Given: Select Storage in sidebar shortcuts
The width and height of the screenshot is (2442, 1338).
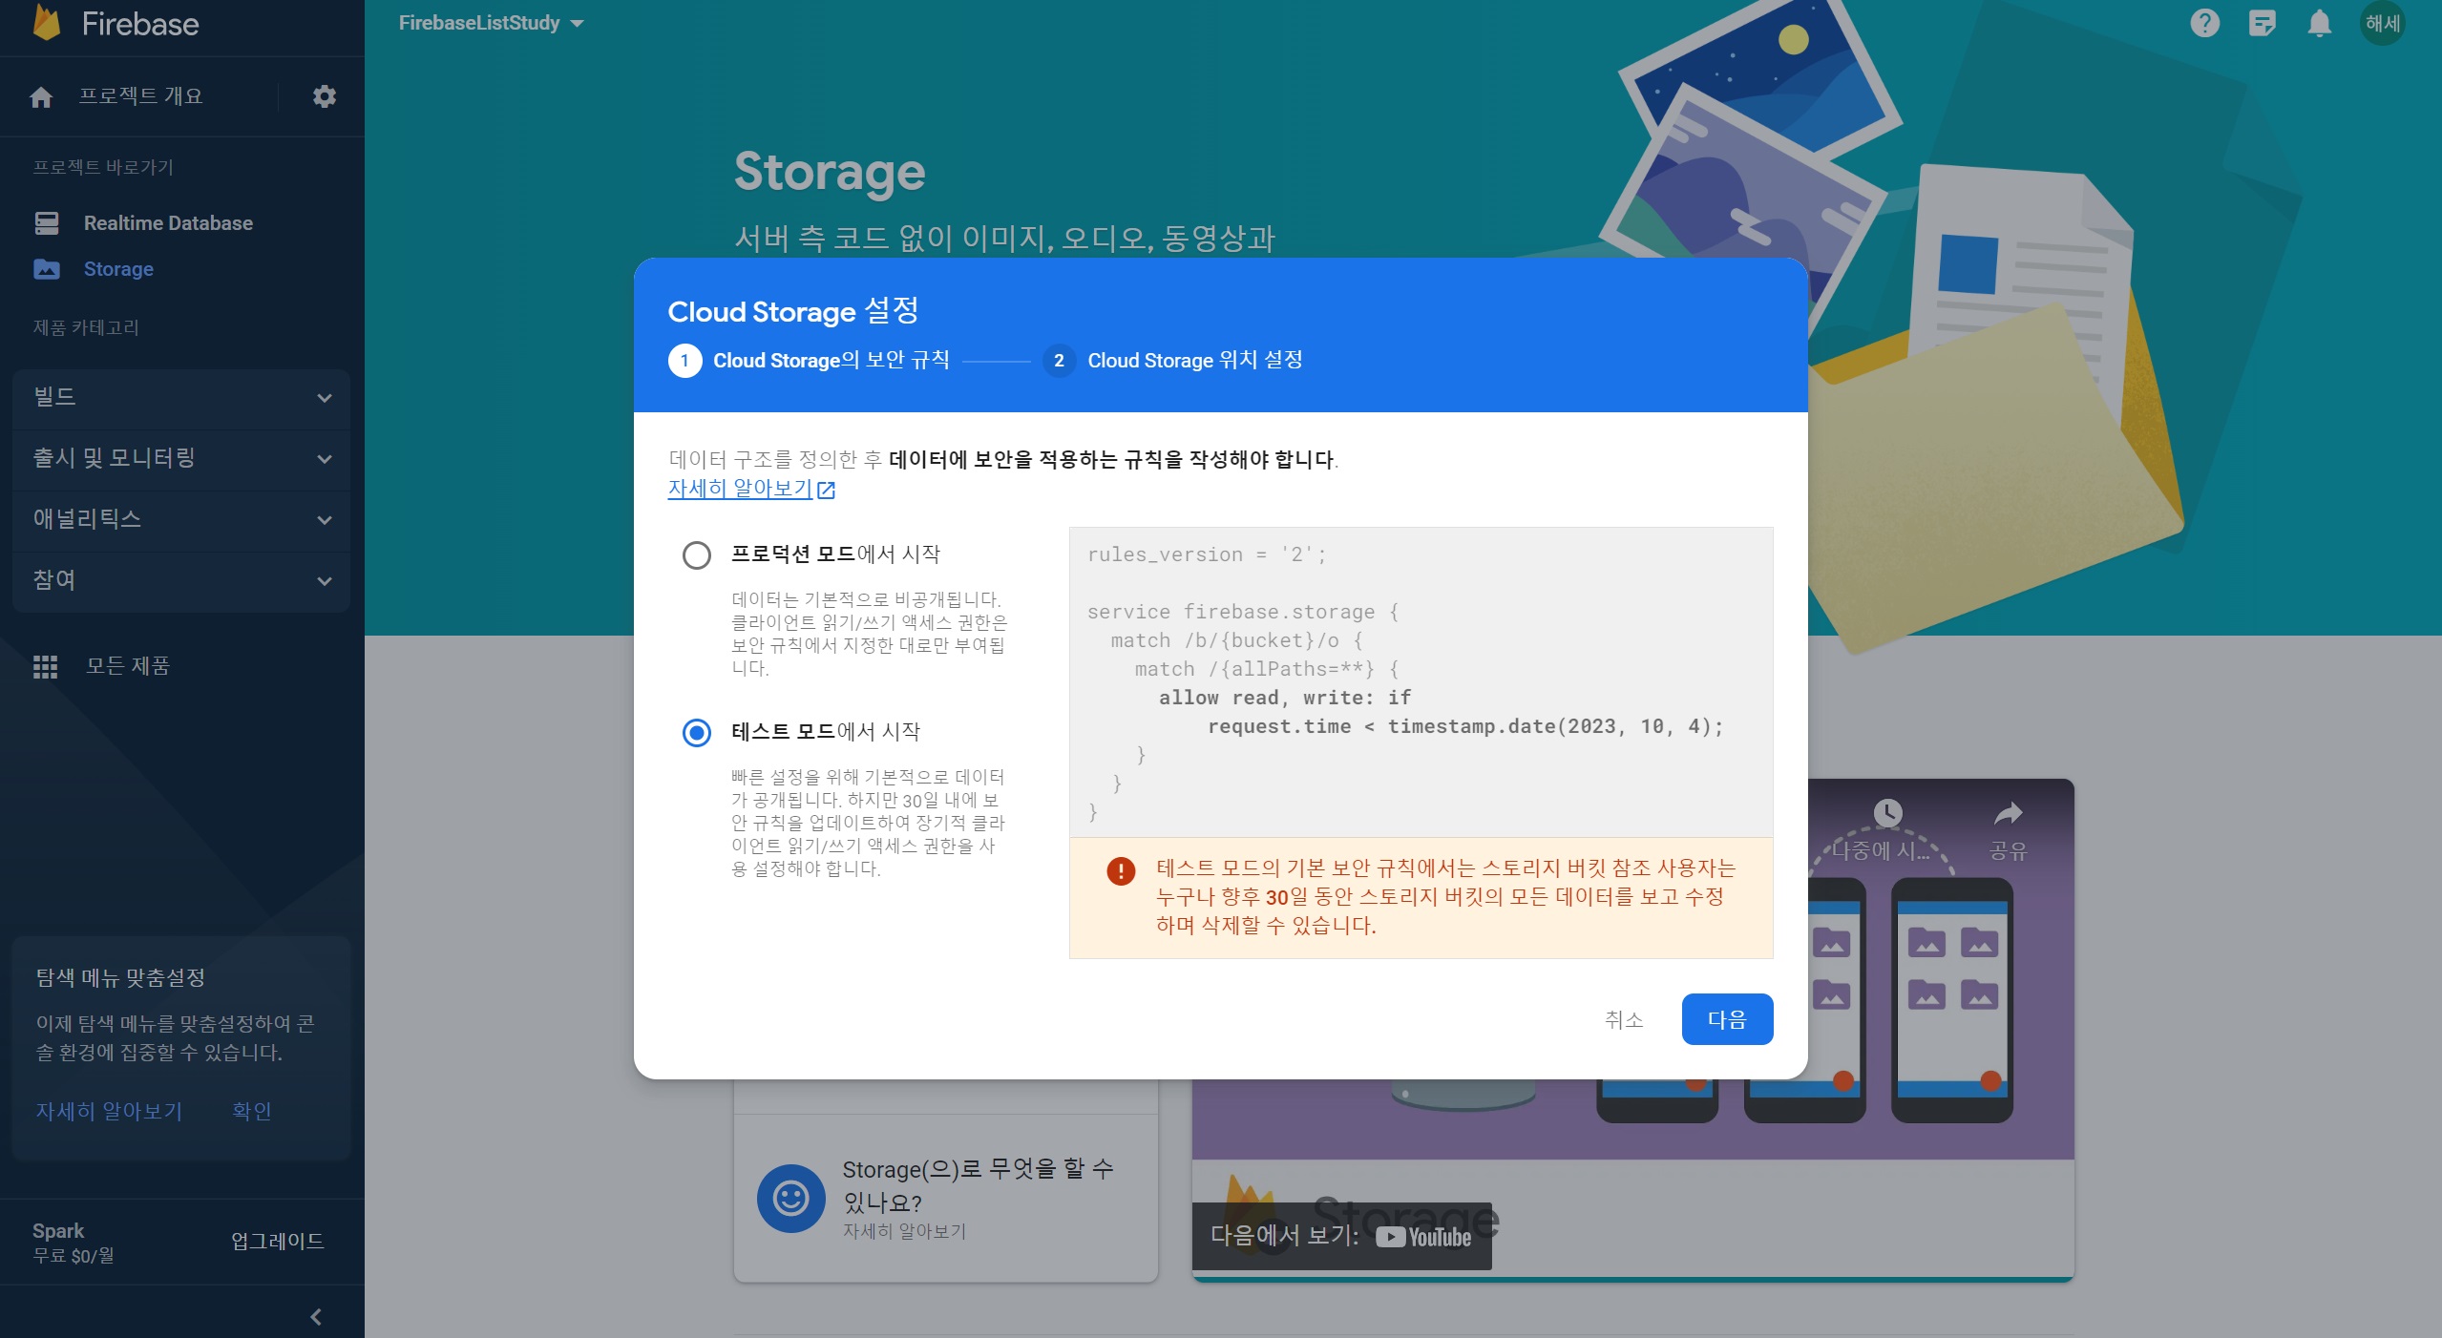Looking at the screenshot, I should click(x=118, y=269).
